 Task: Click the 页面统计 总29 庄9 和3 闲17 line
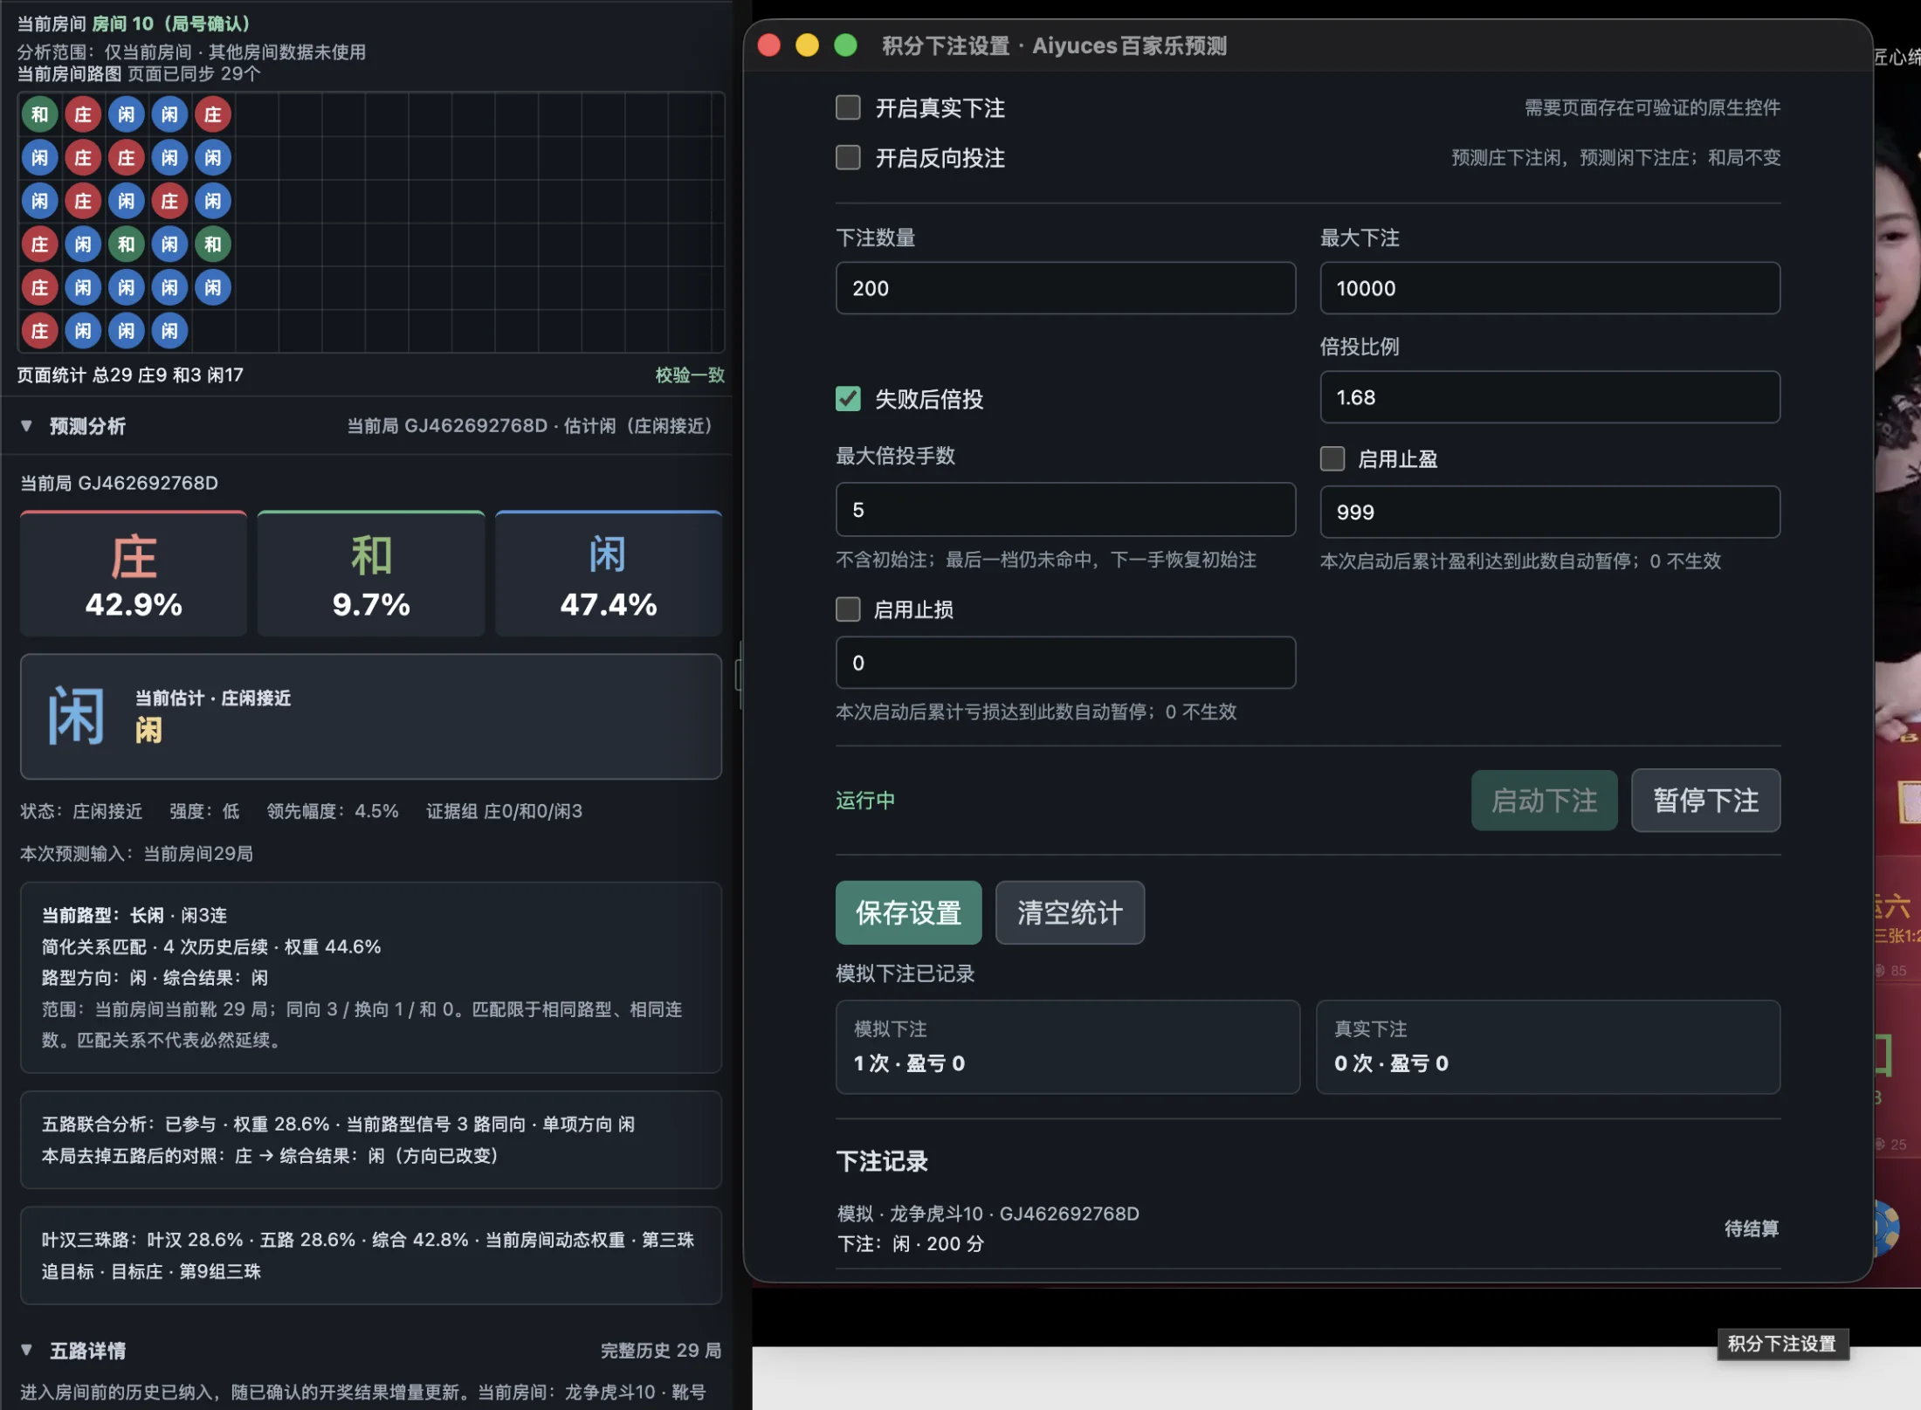(x=130, y=375)
